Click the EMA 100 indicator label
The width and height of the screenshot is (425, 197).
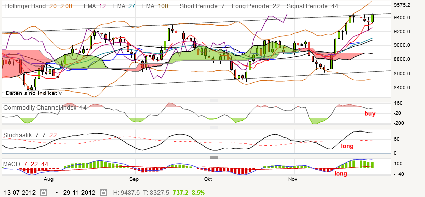155,6
